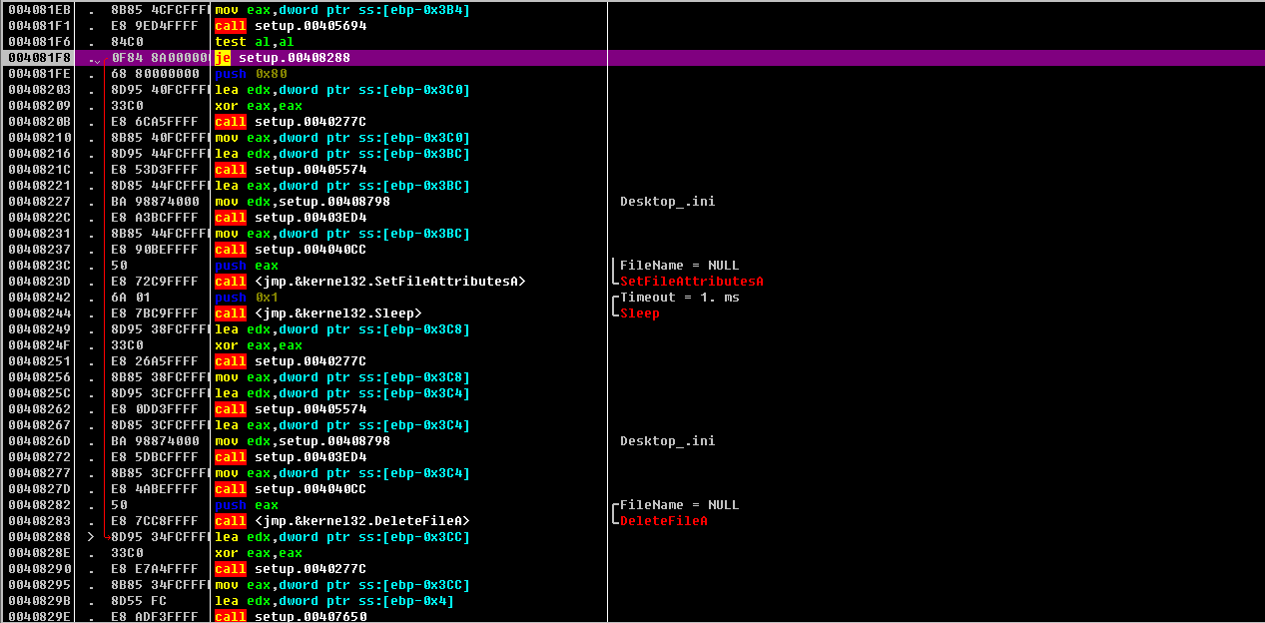Click push eax at address 00408282
This screenshot has width=1265, height=623.
pos(247,505)
